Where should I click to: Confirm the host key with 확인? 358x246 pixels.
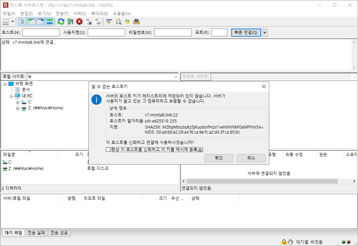point(219,158)
